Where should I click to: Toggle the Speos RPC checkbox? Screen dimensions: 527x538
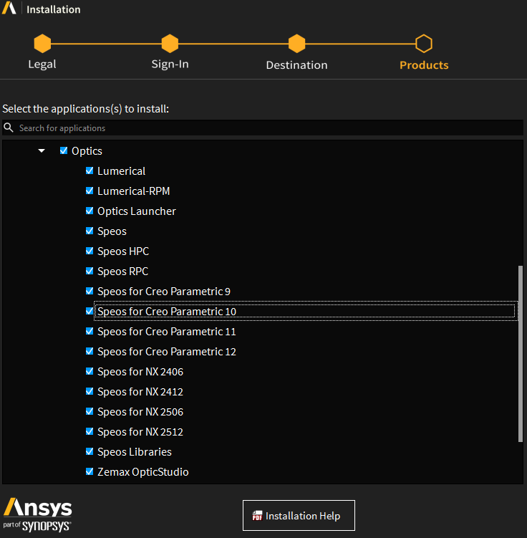tap(90, 271)
